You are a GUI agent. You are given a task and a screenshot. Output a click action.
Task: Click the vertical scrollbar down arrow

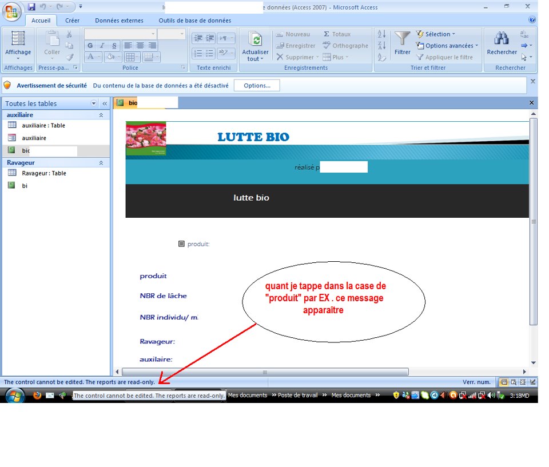click(533, 362)
